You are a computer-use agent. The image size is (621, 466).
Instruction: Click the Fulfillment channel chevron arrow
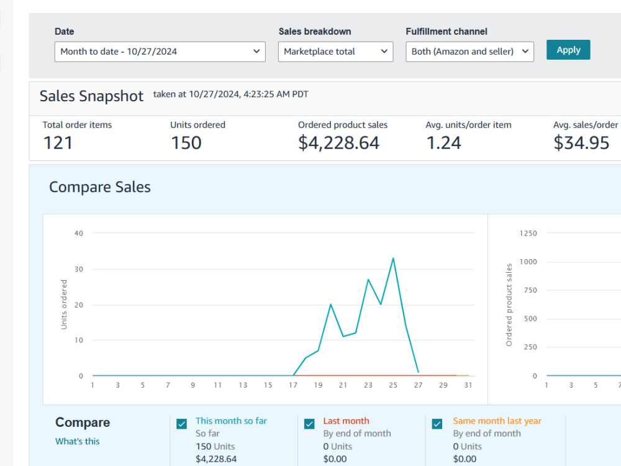(525, 51)
